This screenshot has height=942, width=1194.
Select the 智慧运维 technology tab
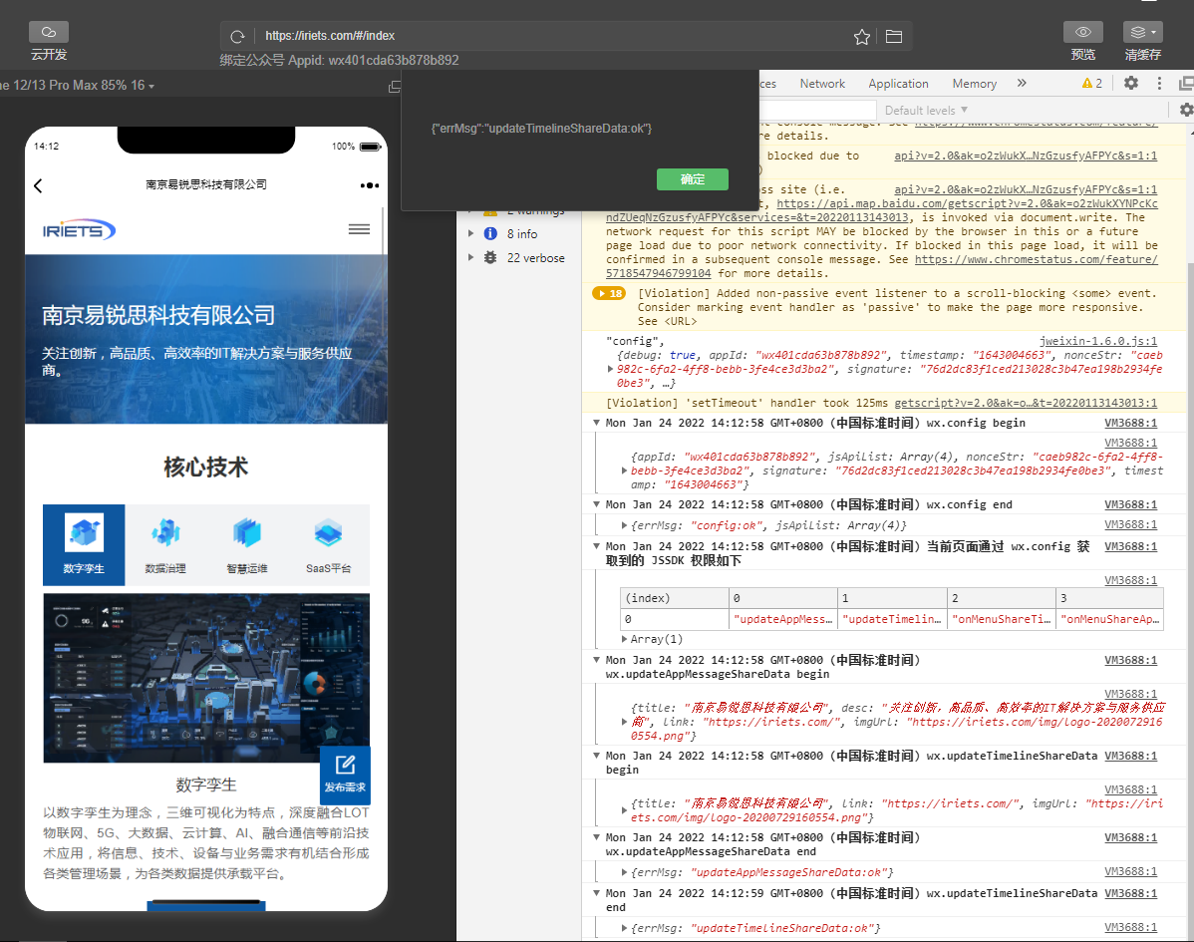pos(247,544)
